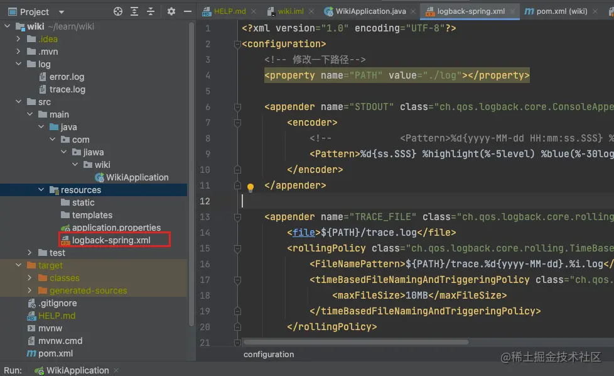Switch to the wiki.iml editor tab
This screenshot has height=376, width=614.
click(291, 11)
